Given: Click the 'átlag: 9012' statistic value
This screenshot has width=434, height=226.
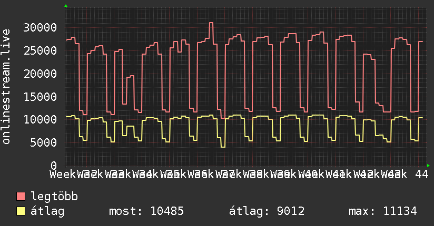Looking at the screenshot, I should (267, 211).
